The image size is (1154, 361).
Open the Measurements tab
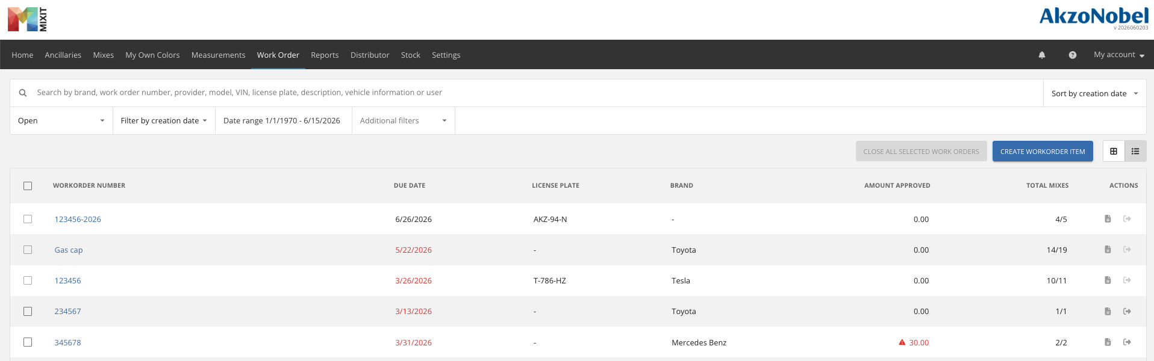(218, 55)
